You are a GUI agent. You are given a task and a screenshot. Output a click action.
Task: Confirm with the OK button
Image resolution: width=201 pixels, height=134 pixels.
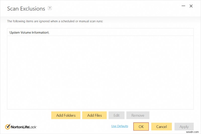point(141,127)
